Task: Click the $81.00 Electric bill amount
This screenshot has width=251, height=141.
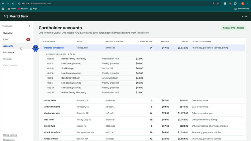Action: point(140,68)
